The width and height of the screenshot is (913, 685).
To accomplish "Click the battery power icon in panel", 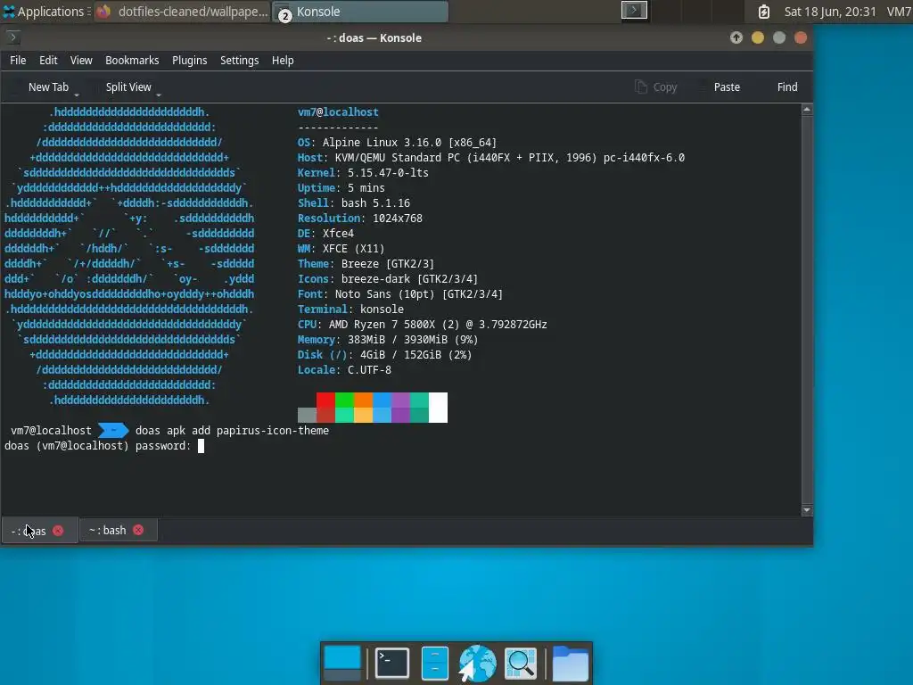I will (x=763, y=11).
